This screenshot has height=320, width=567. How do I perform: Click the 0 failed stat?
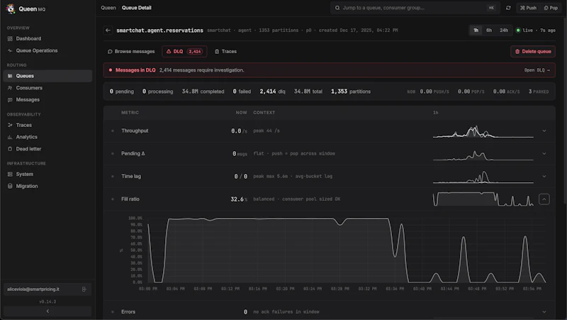coord(242,92)
